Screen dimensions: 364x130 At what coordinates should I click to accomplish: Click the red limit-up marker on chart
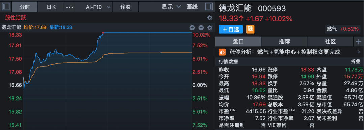coord(103,32)
